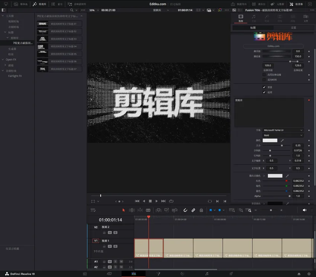This screenshot has height=277, width=316.
Task: Click the Editku.com button in Inspector
Action: point(273,46)
